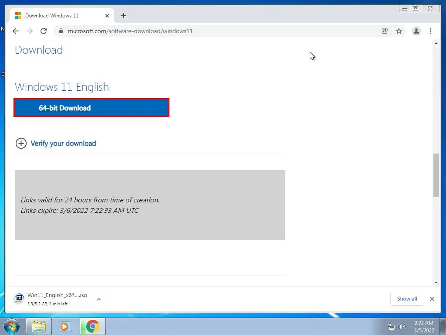Viewport: 446px width, 335px height.
Task: Expand download item options chevron
Action: pyautogui.click(x=99, y=299)
